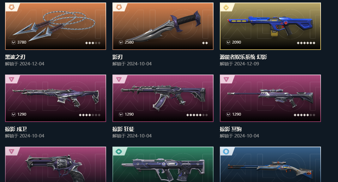
Task: Click the VP currency icon beside 3780
Action: (14, 42)
